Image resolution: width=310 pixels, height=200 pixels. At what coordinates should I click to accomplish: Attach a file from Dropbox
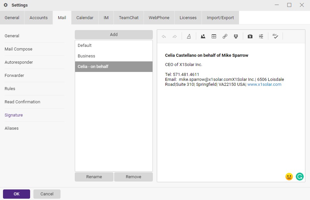(x=236, y=37)
